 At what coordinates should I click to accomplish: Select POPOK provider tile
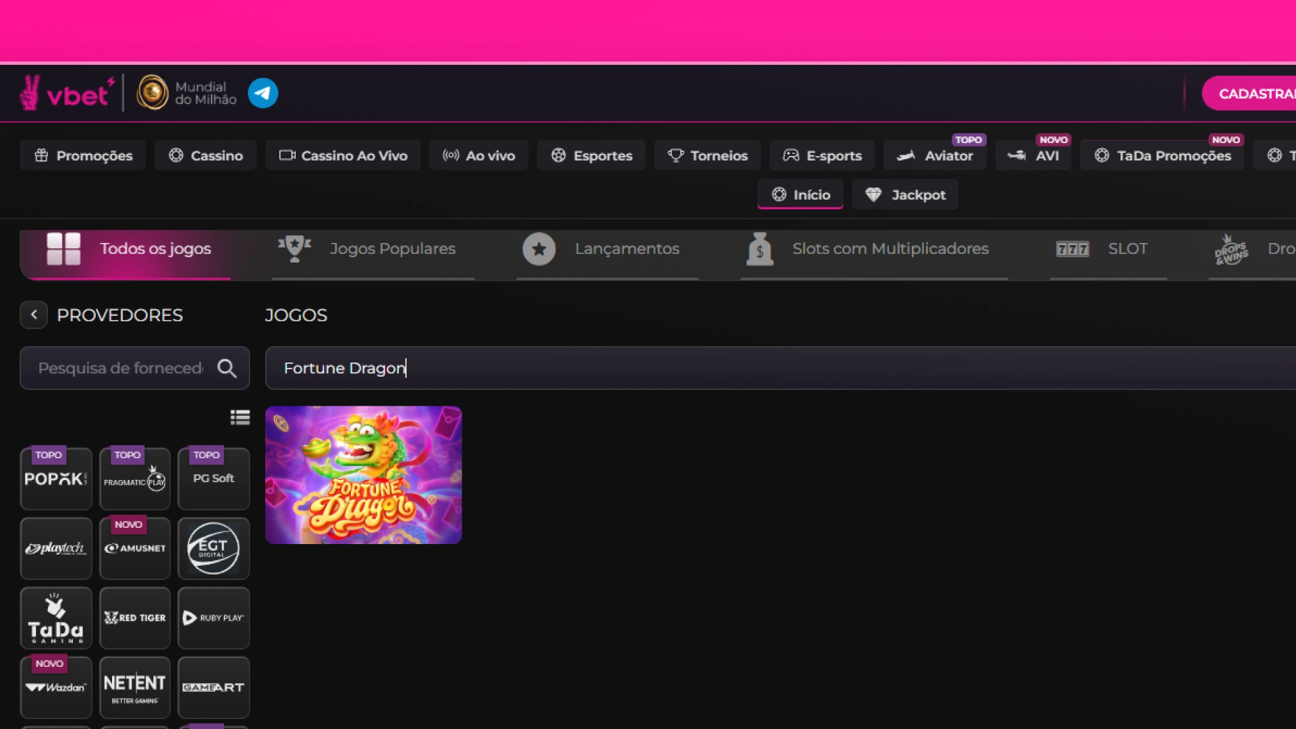click(x=56, y=479)
